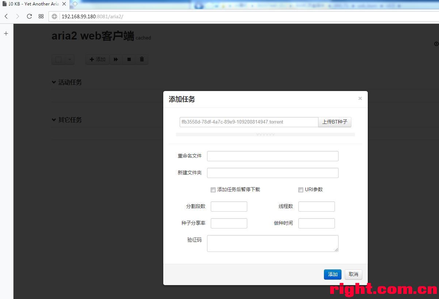Click the 验证码 text area
Viewport: 439px width, 299px height.
coord(273,243)
